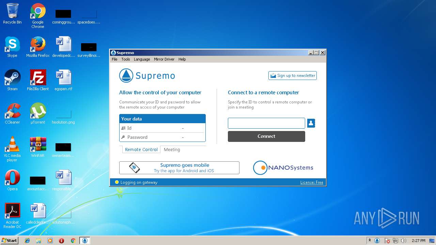Click Sign up to newsletter button
The width and height of the screenshot is (436, 245).
tap(293, 76)
